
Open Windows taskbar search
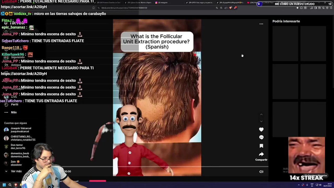click(10, 185)
